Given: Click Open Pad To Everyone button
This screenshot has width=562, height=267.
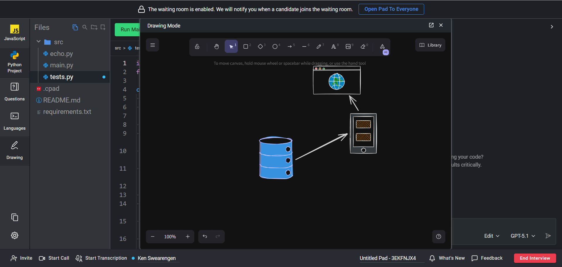Looking at the screenshot, I should pyautogui.click(x=391, y=9).
